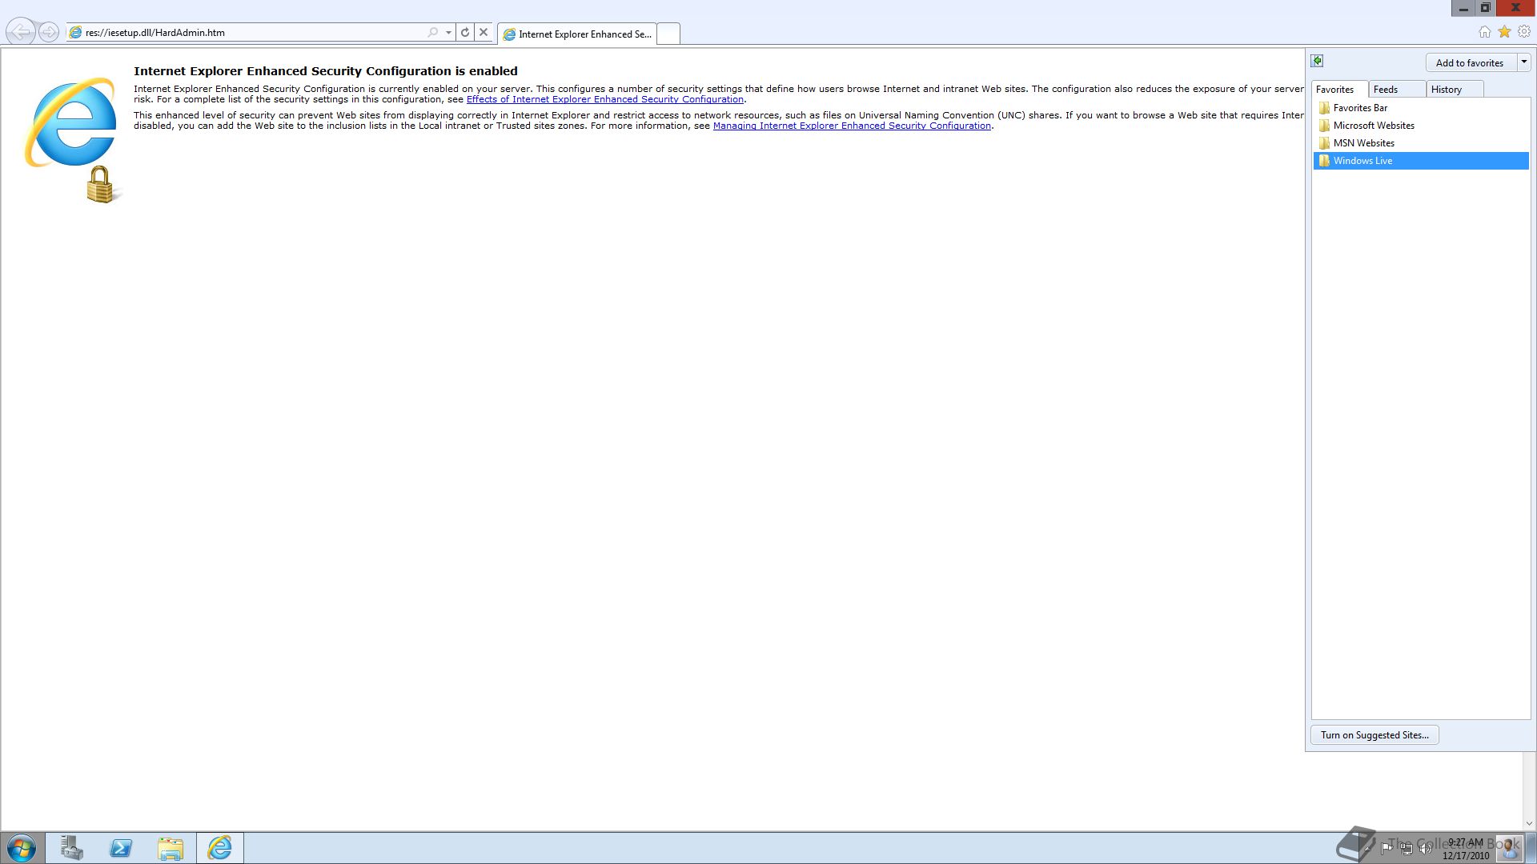
Task: Switch to the Feeds tab
Action: click(1397, 89)
